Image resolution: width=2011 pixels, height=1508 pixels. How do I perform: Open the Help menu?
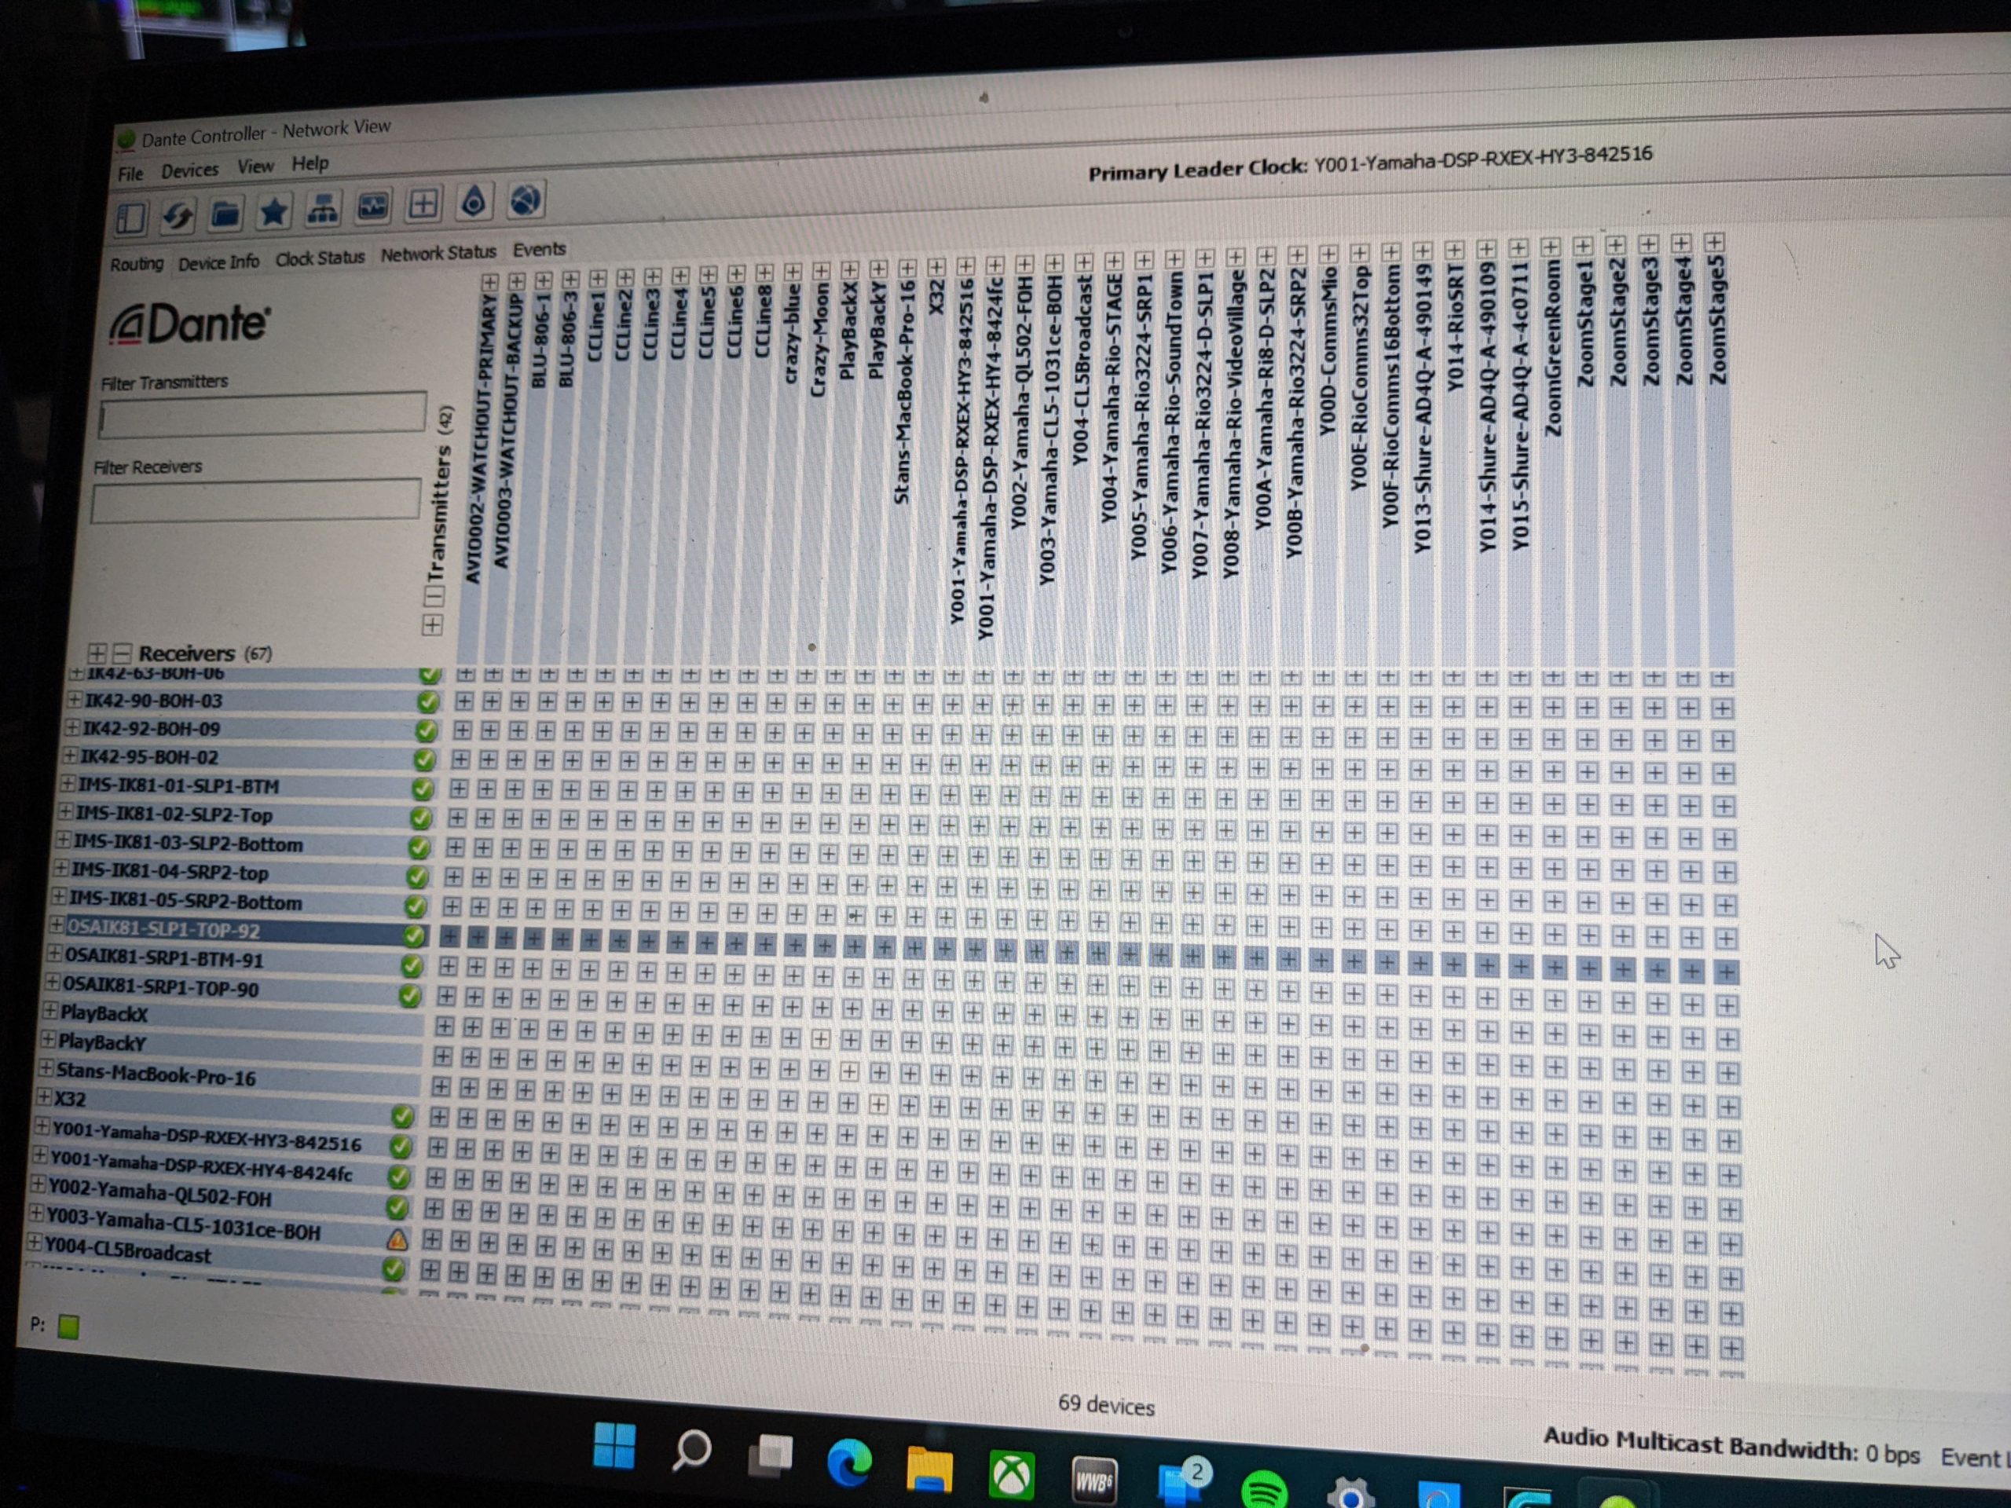click(310, 163)
